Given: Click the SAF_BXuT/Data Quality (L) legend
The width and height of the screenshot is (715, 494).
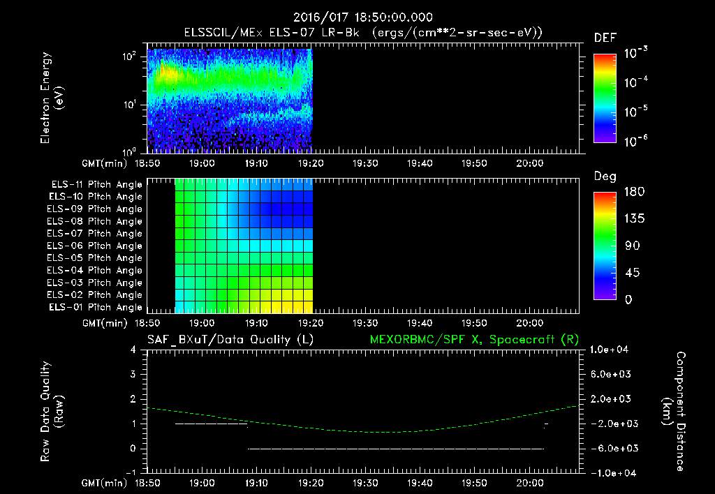Looking at the screenshot, I should click(230, 340).
